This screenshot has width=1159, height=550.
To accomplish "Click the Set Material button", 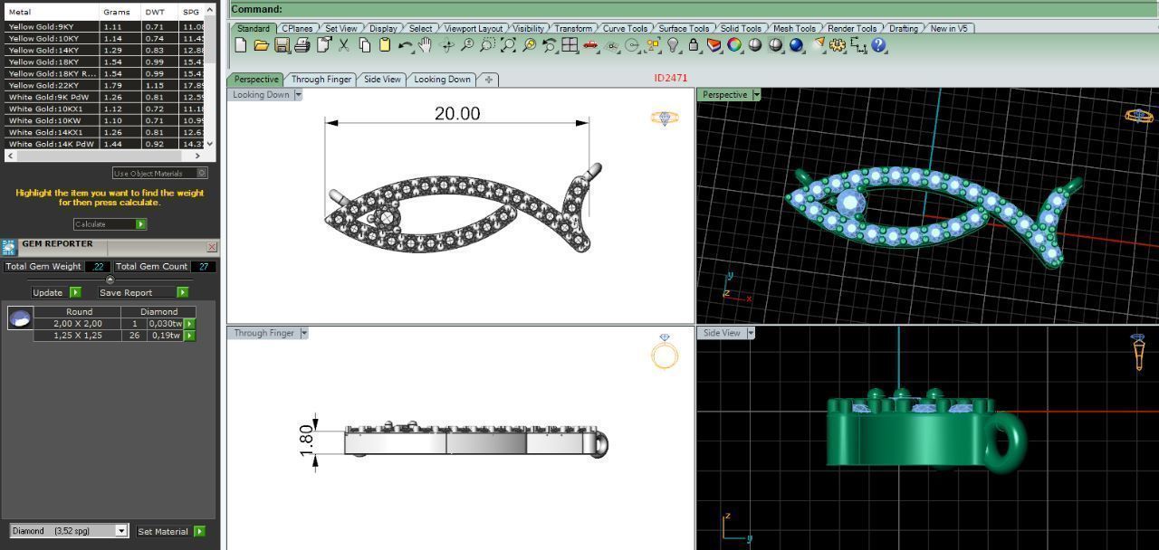I will [x=170, y=531].
